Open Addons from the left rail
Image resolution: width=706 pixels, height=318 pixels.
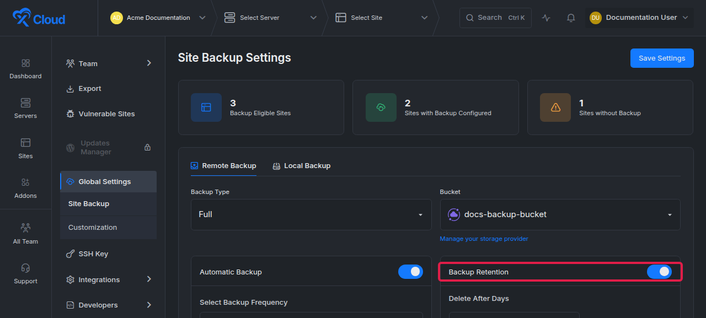point(25,188)
